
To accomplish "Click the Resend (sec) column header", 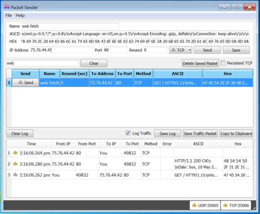I will [x=74, y=74].
